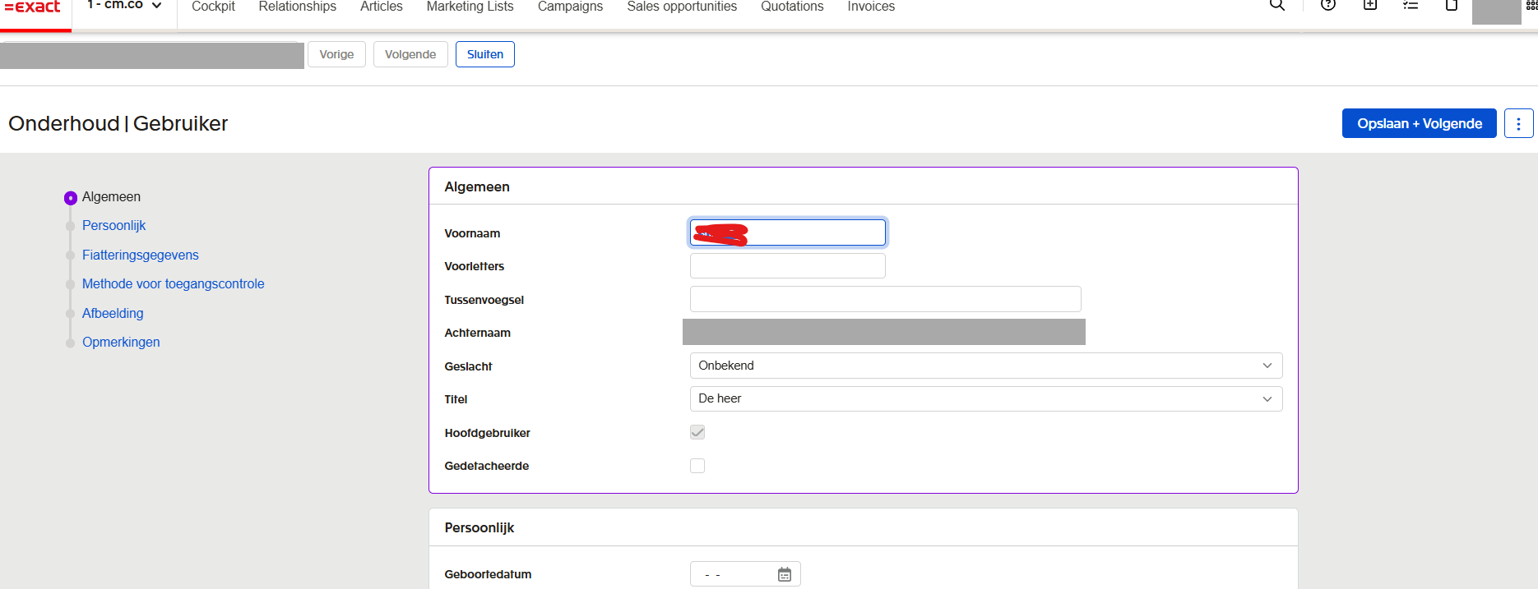The width and height of the screenshot is (1538, 589).
Task: Click the Geslacht label
Action: click(468, 366)
